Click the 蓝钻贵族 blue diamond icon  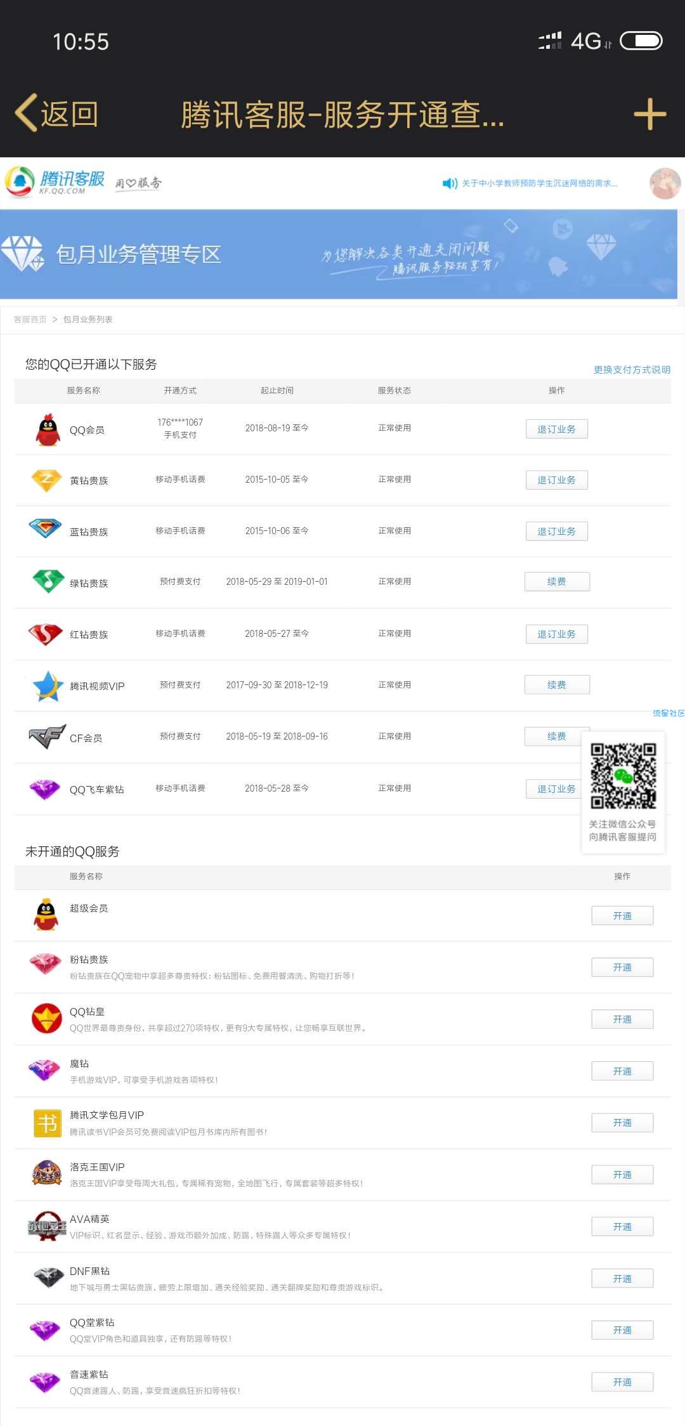pos(46,528)
